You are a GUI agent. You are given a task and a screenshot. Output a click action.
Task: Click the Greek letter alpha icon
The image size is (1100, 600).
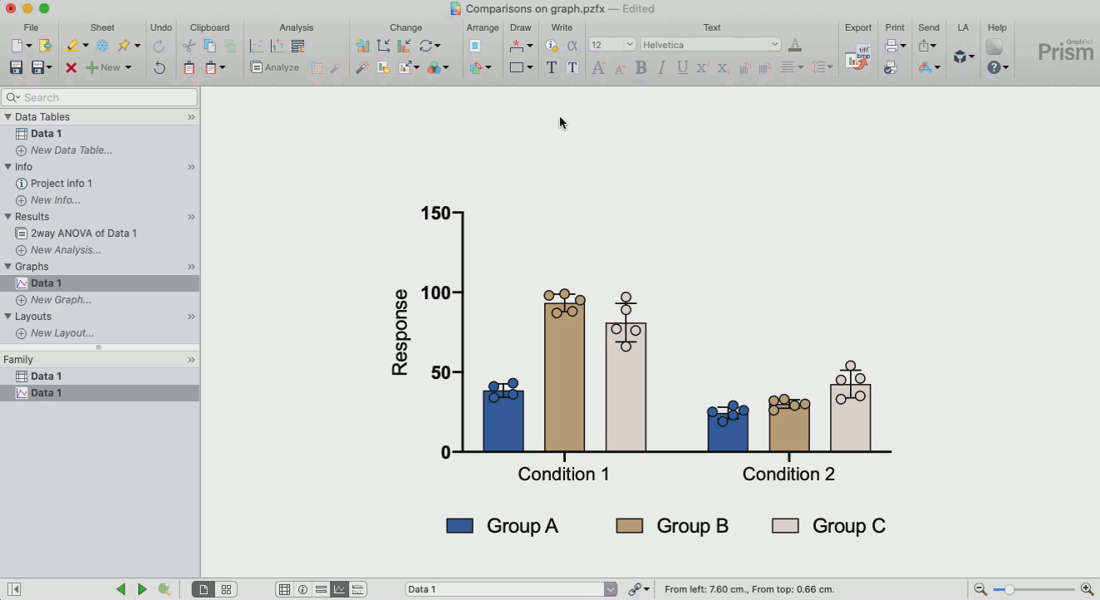[x=572, y=46]
